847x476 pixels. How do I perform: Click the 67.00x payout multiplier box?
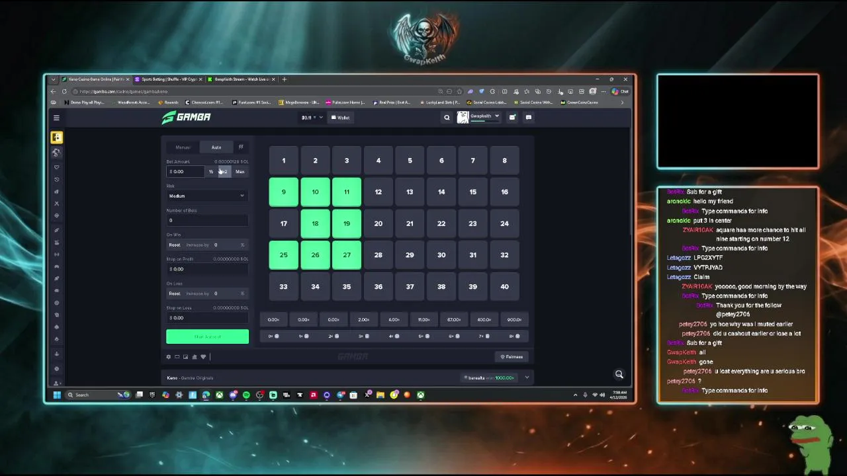pyautogui.click(x=454, y=319)
